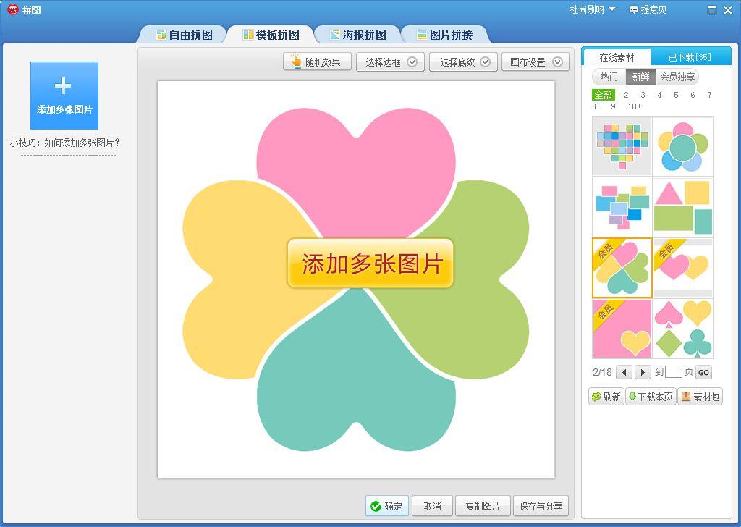The image size is (741, 527).
Task: Go to next template page arrow
Action: [x=643, y=372]
